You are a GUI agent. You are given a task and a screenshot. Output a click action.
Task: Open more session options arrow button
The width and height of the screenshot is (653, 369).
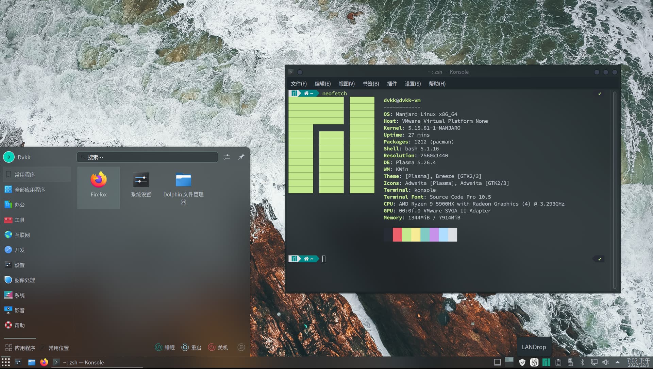pyautogui.click(x=241, y=347)
